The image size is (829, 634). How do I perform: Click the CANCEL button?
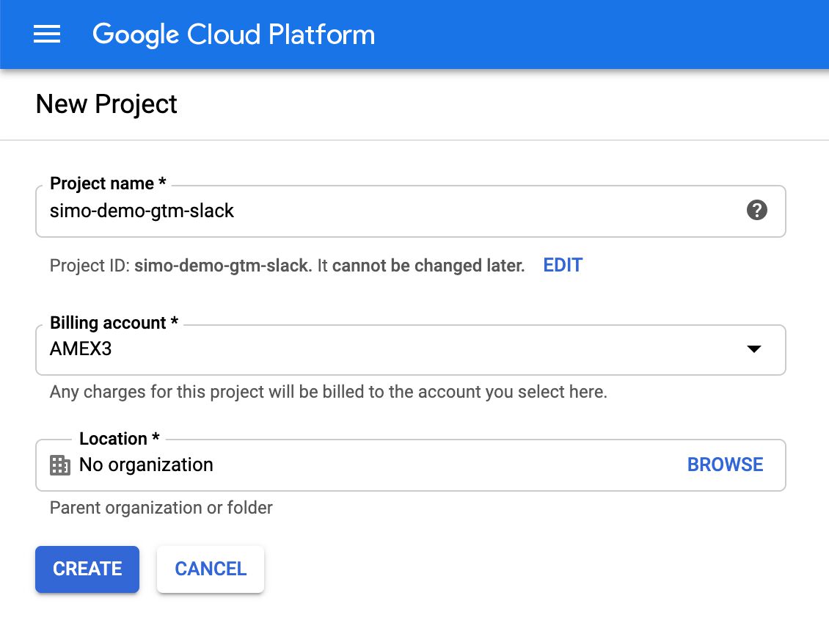[211, 569]
